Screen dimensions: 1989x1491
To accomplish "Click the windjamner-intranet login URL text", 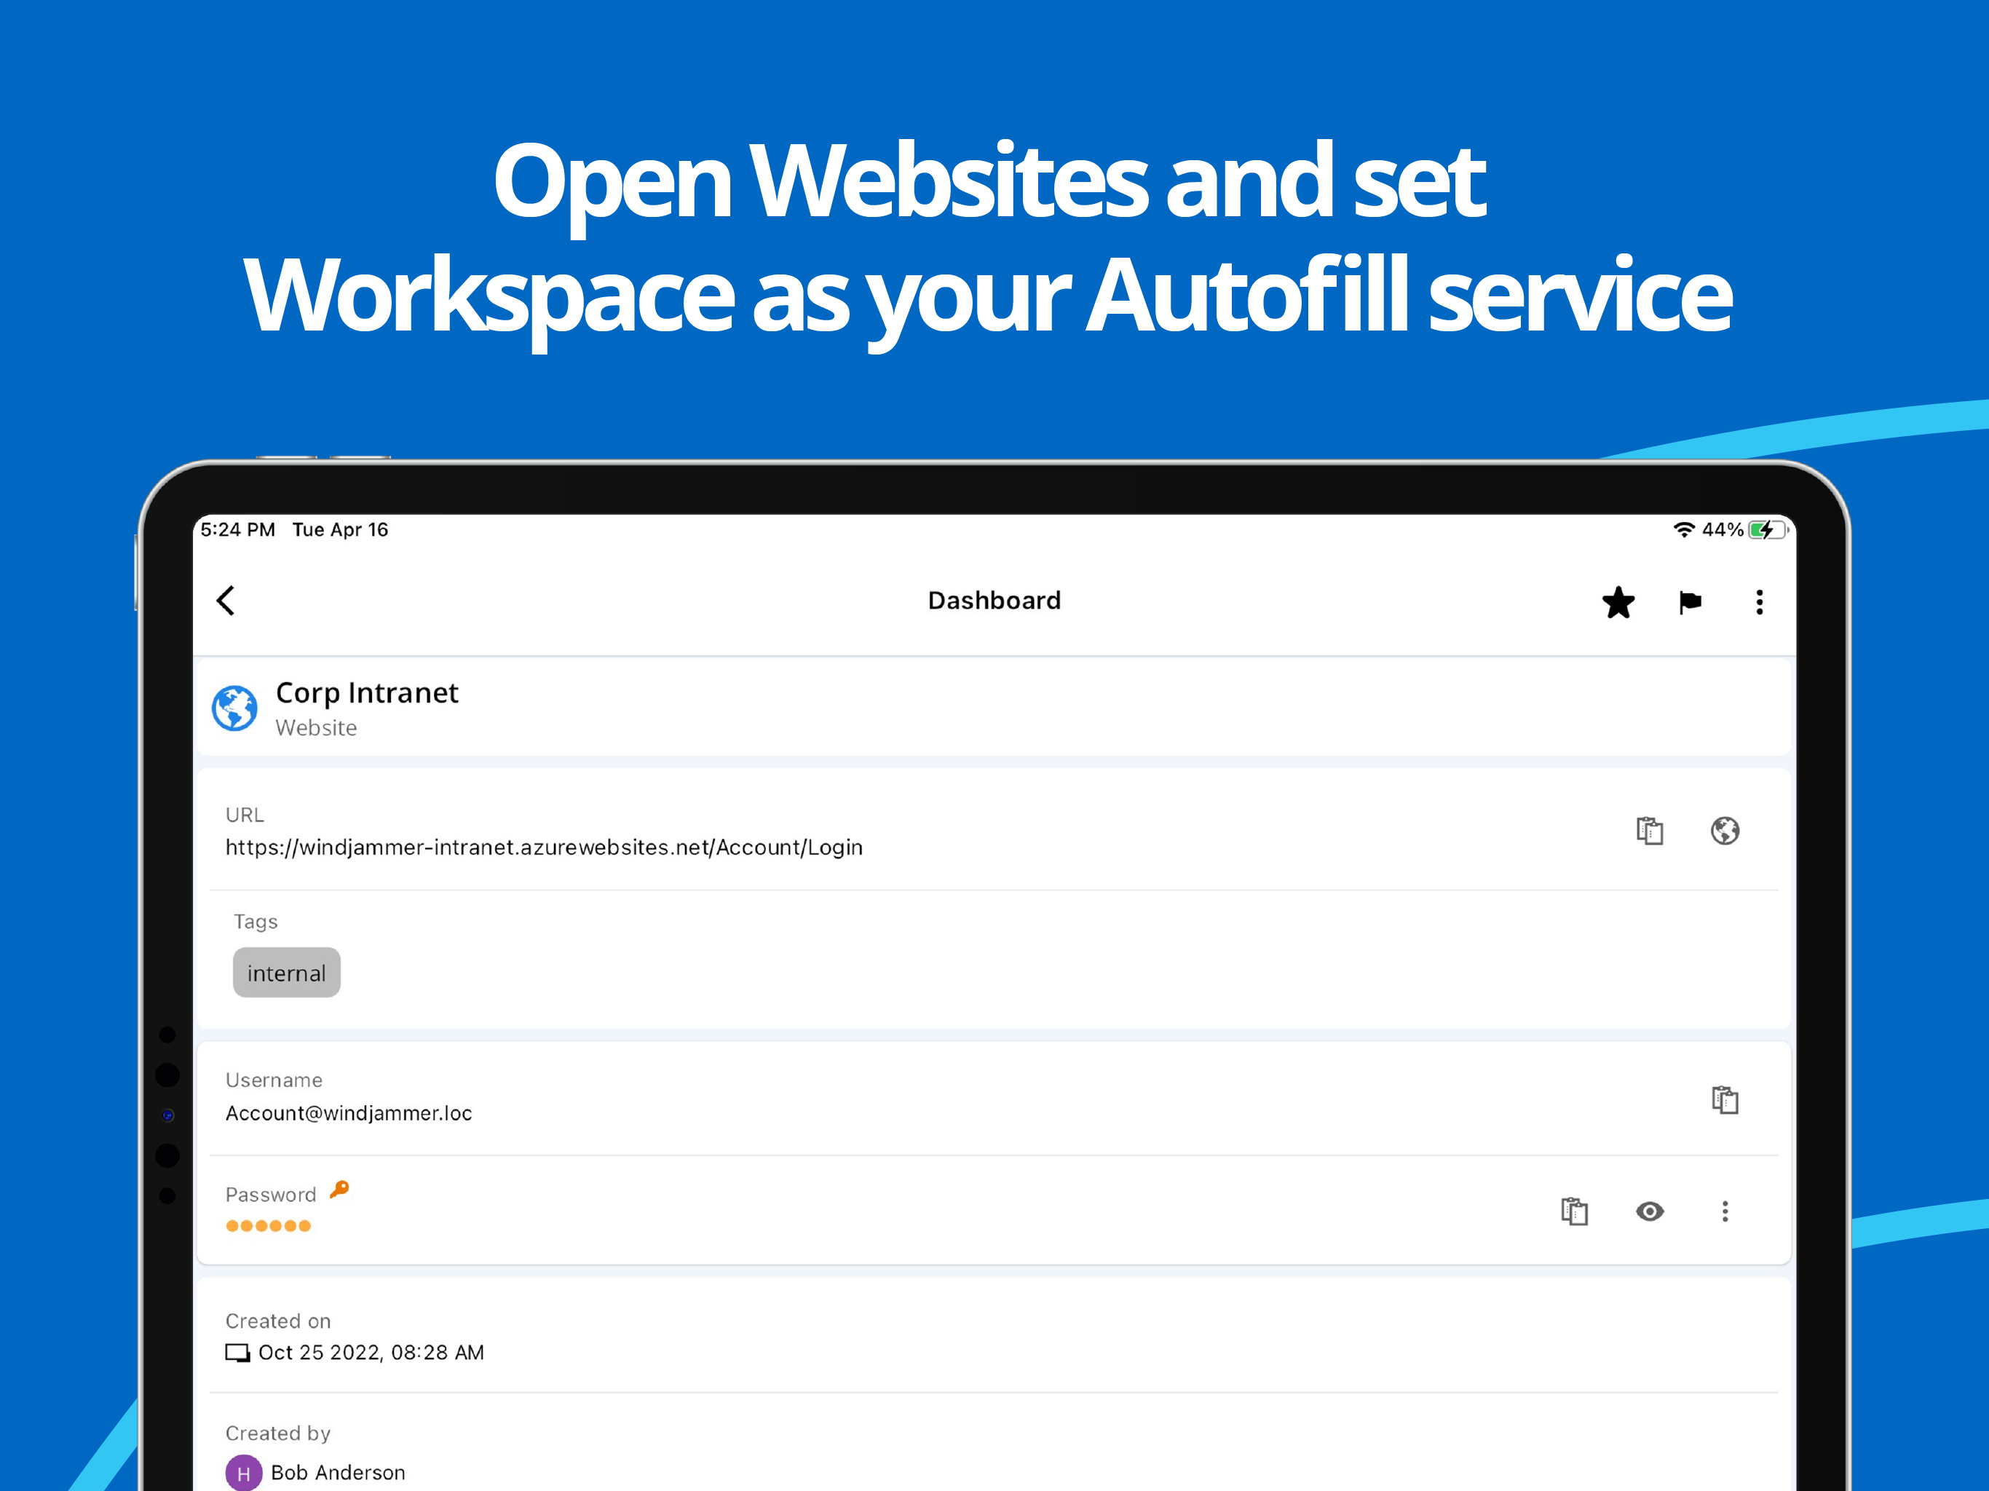I will pyautogui.click(x=543, y=848).
